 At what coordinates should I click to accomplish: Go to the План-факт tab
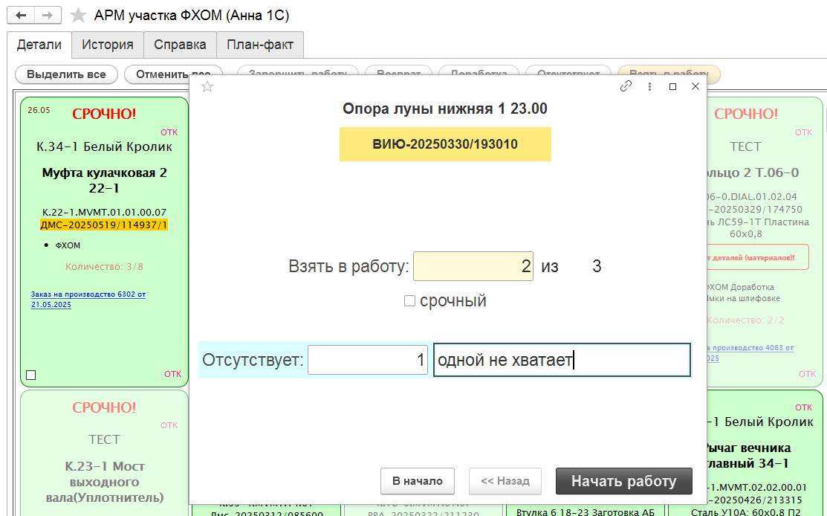tap(260, 45)
